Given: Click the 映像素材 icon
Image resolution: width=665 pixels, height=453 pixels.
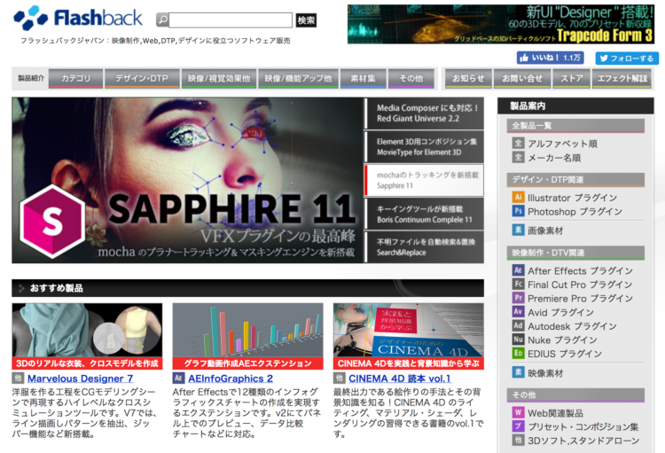Looking at the screenshot, I should [518, 373].
